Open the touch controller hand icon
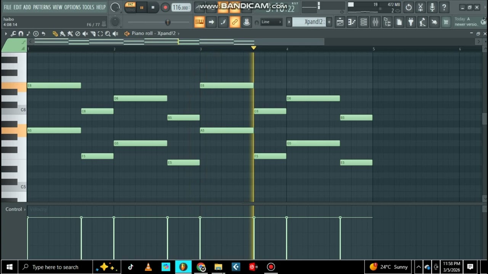Image resolution: width=488 pixels, height=274 pixels. click(434, 22)
